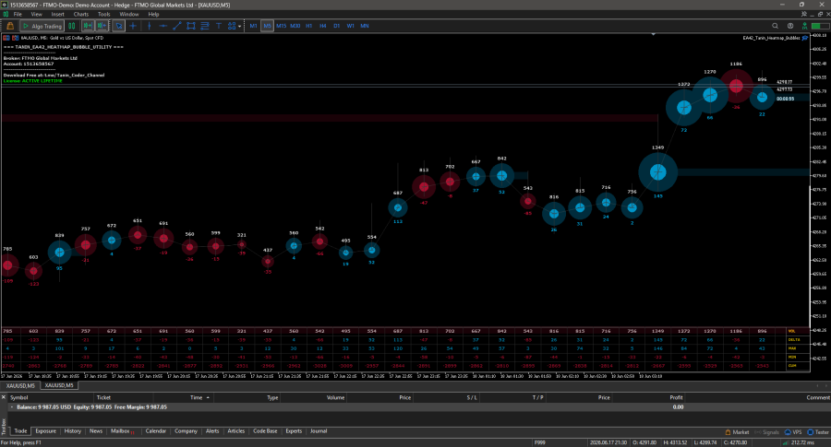Open the Experts toolbox tab
The image size is (831, 447).
pyautogui.click(x=294, y=431)
